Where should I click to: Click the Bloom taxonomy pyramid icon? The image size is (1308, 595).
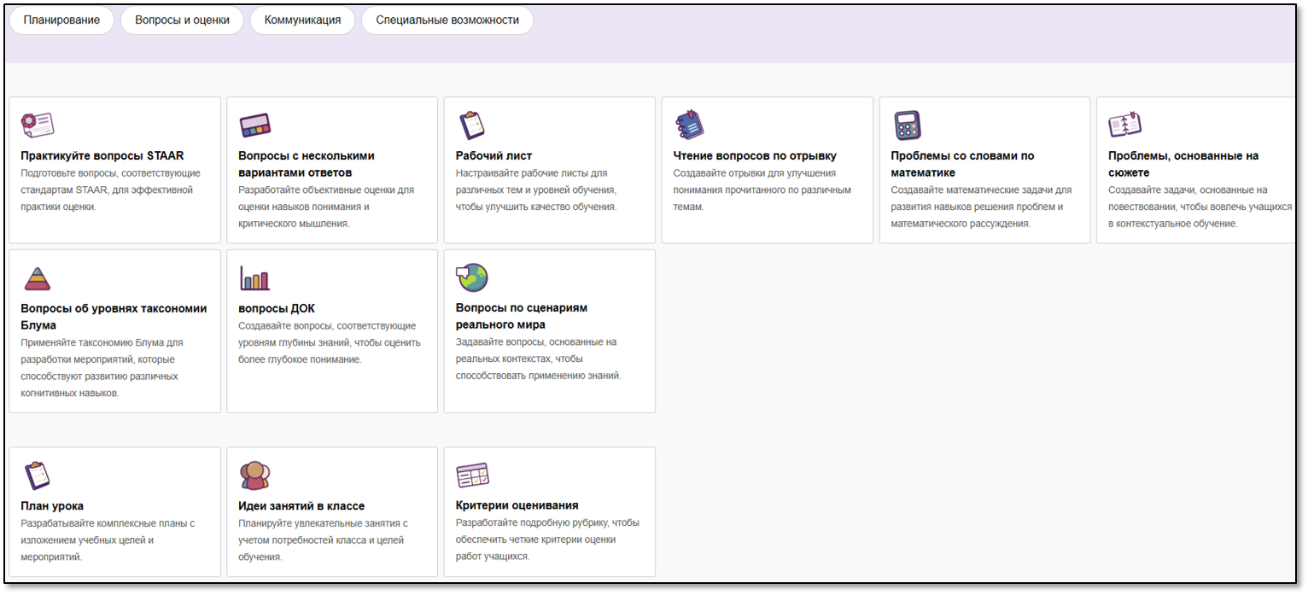(38, 278)
